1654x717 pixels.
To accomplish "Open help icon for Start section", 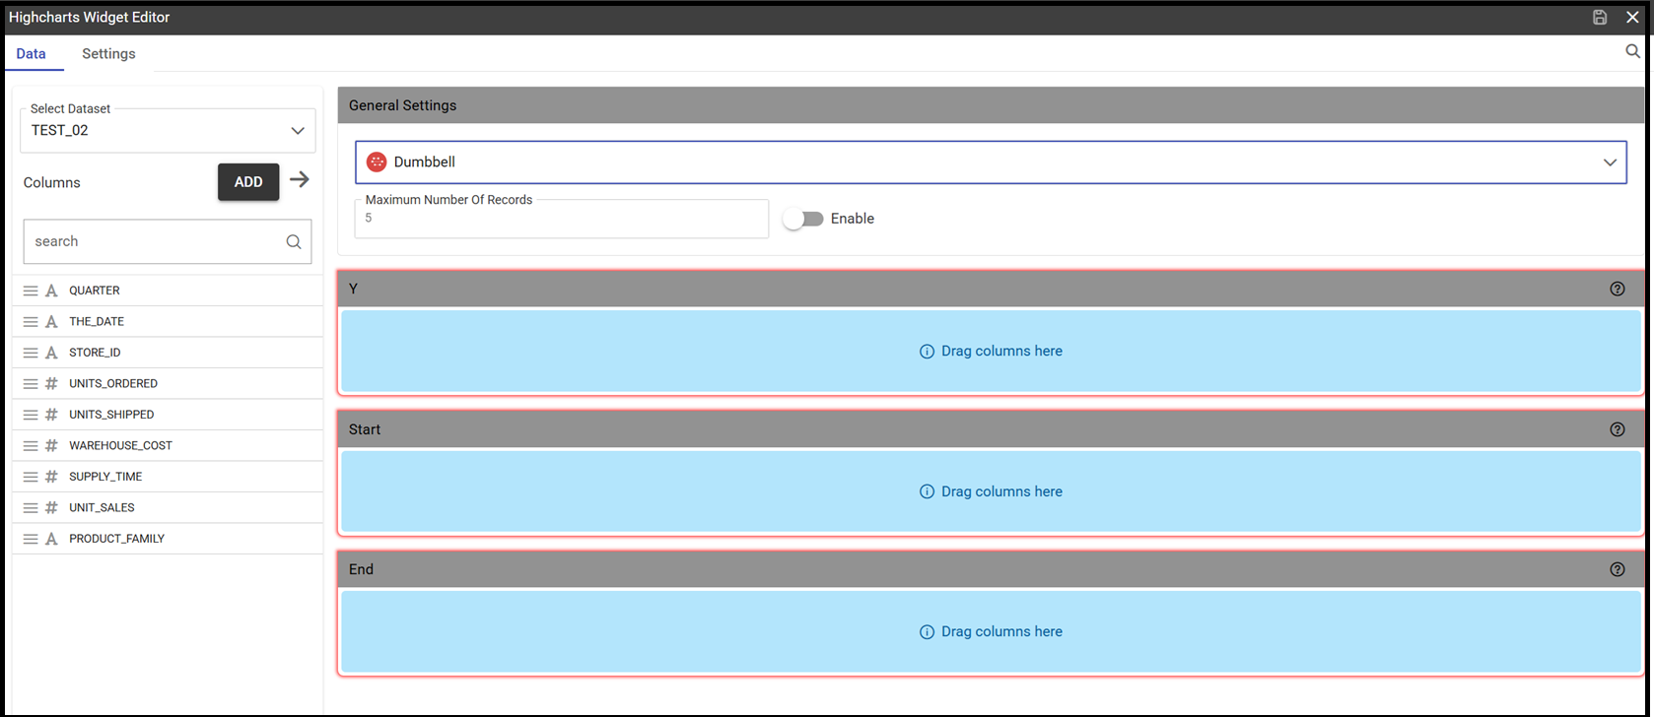I will [x=1618, y=429].
